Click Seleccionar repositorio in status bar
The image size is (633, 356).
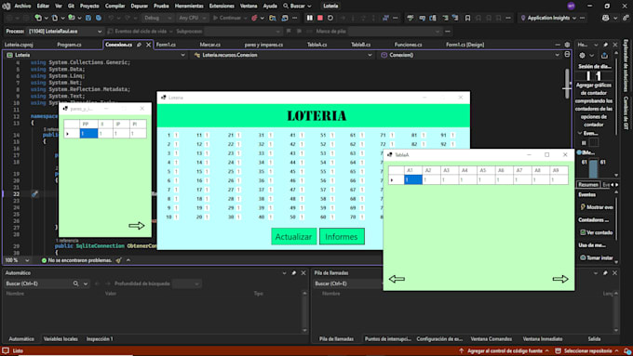tap(587, 350)
